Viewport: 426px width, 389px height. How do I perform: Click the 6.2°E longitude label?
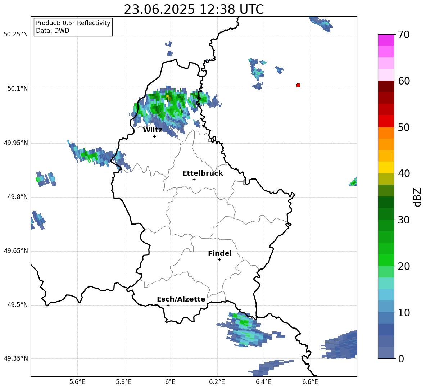[x=217, y=382]
